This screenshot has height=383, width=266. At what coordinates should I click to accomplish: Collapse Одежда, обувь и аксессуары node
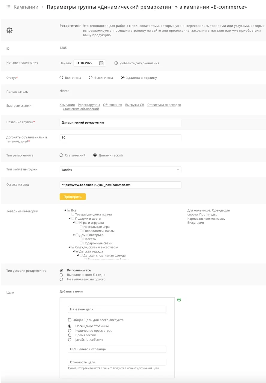click(x=69, y=247)
